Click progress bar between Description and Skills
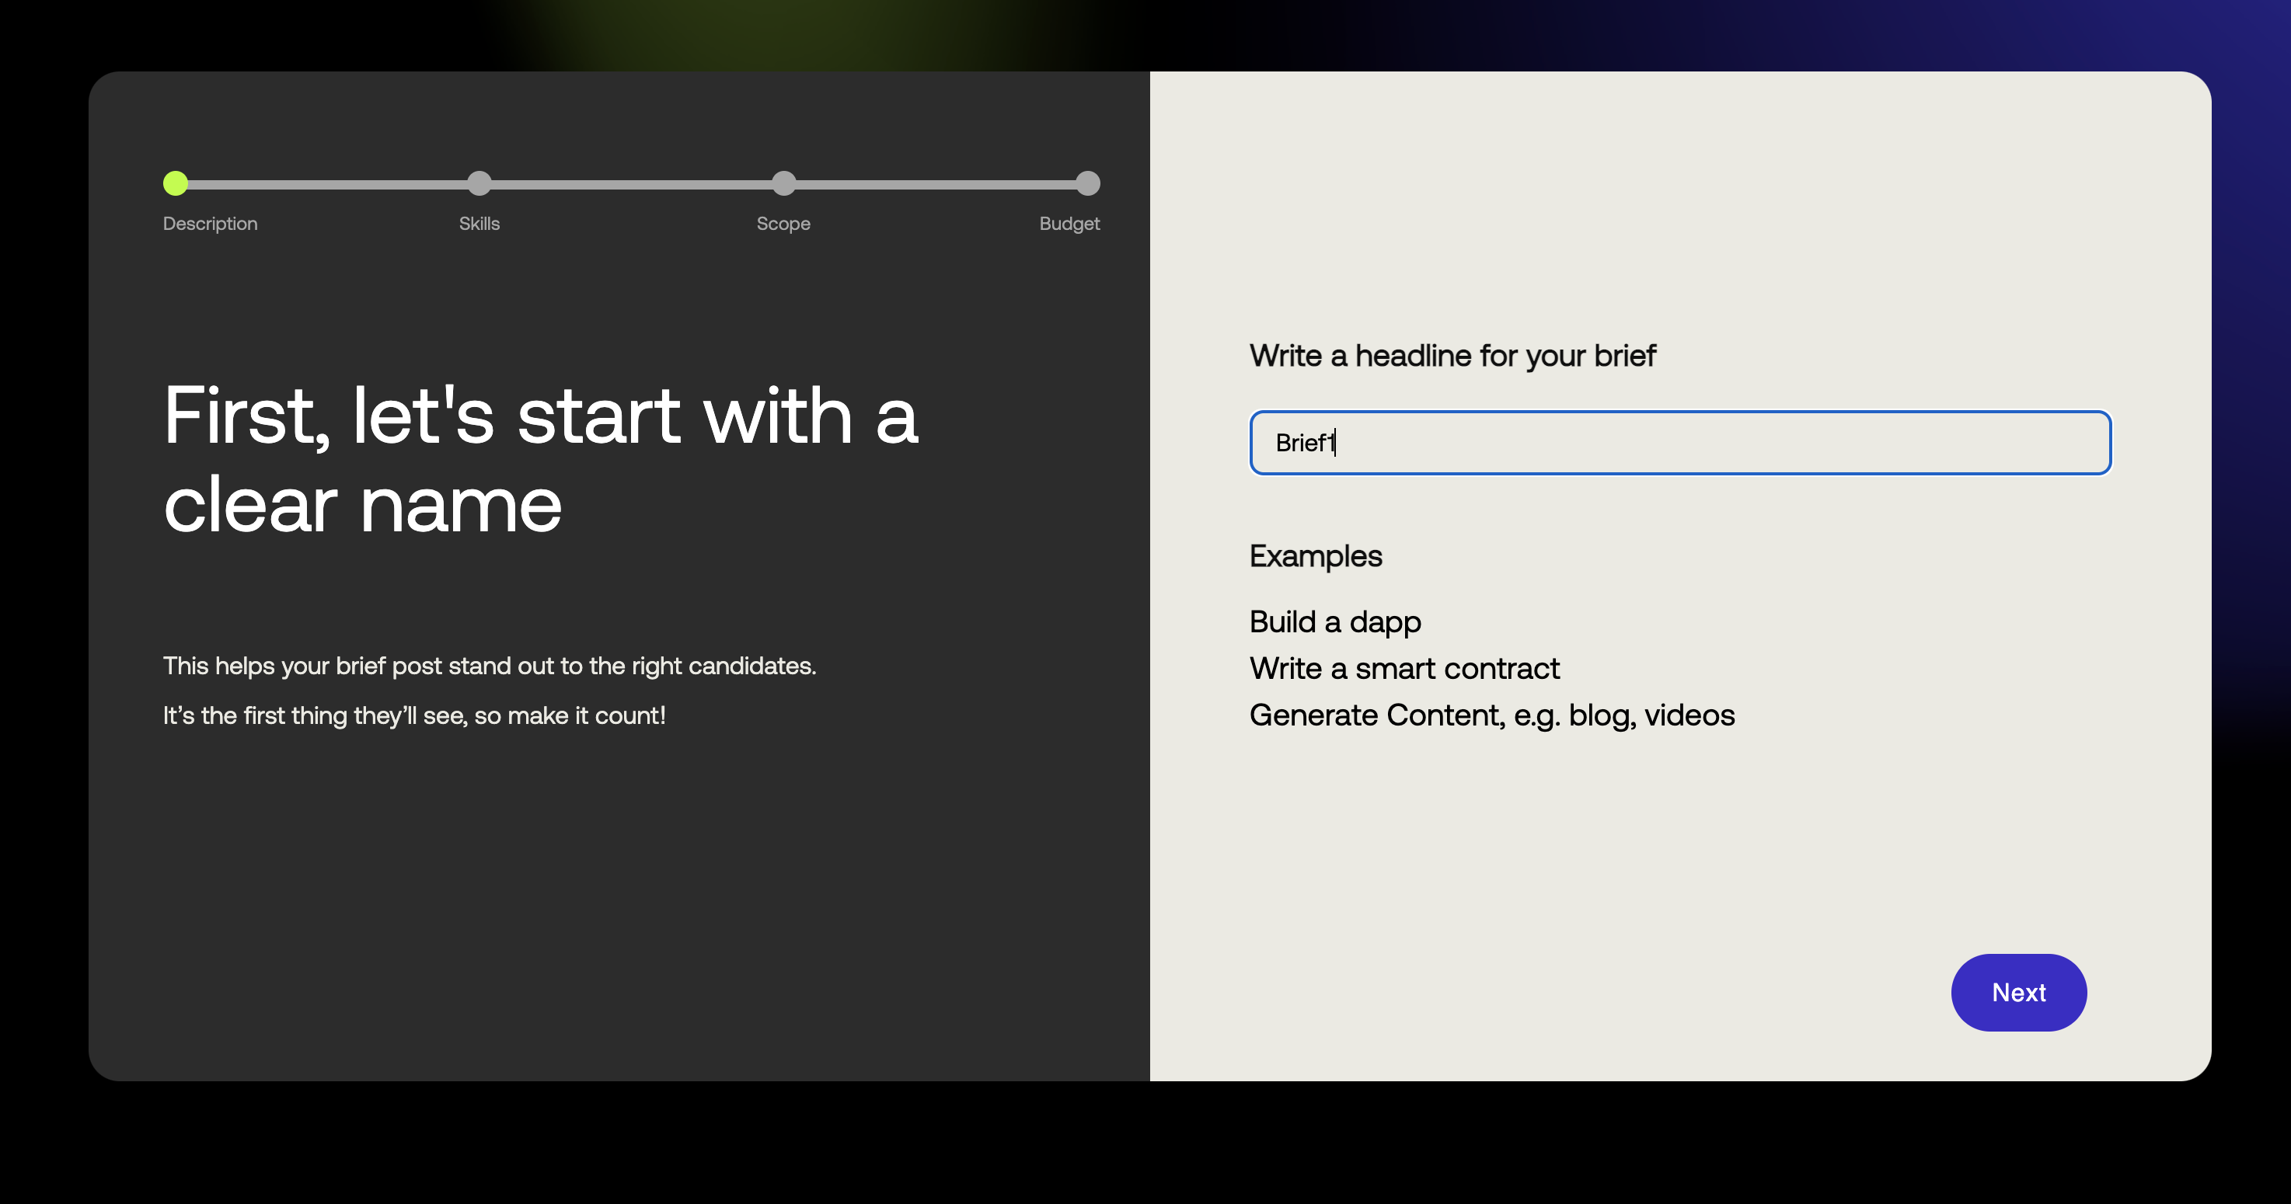Image resolution: width=2291 pixels, height=1204 pixels. [327, 184]
